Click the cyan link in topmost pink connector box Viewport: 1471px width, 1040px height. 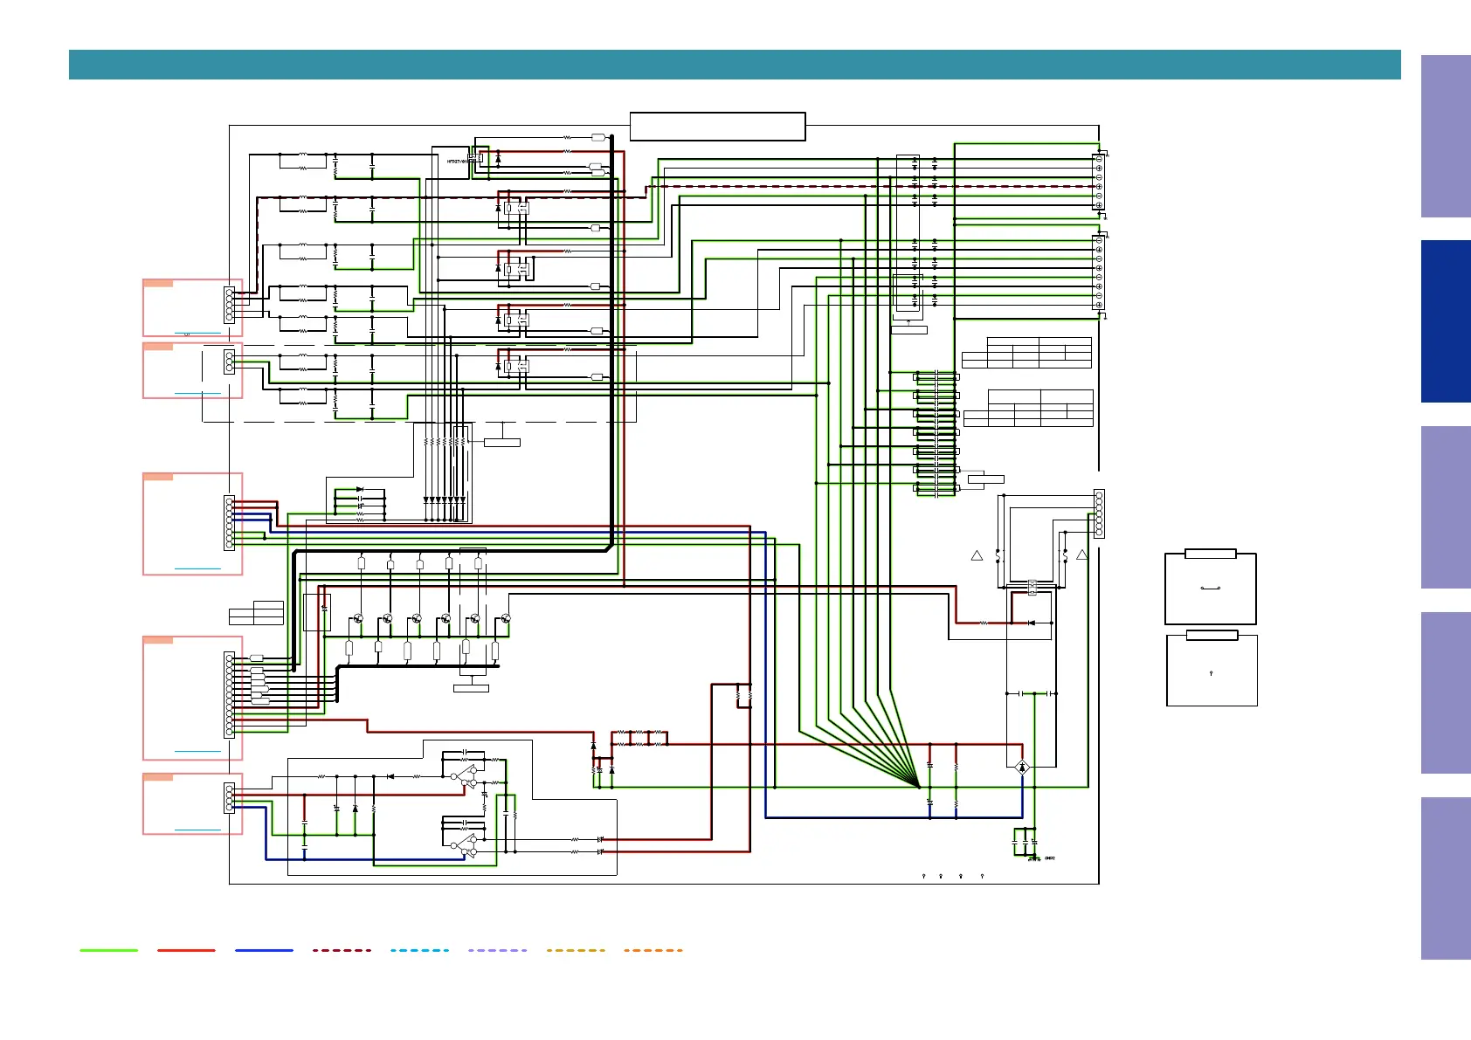[197, 333]
